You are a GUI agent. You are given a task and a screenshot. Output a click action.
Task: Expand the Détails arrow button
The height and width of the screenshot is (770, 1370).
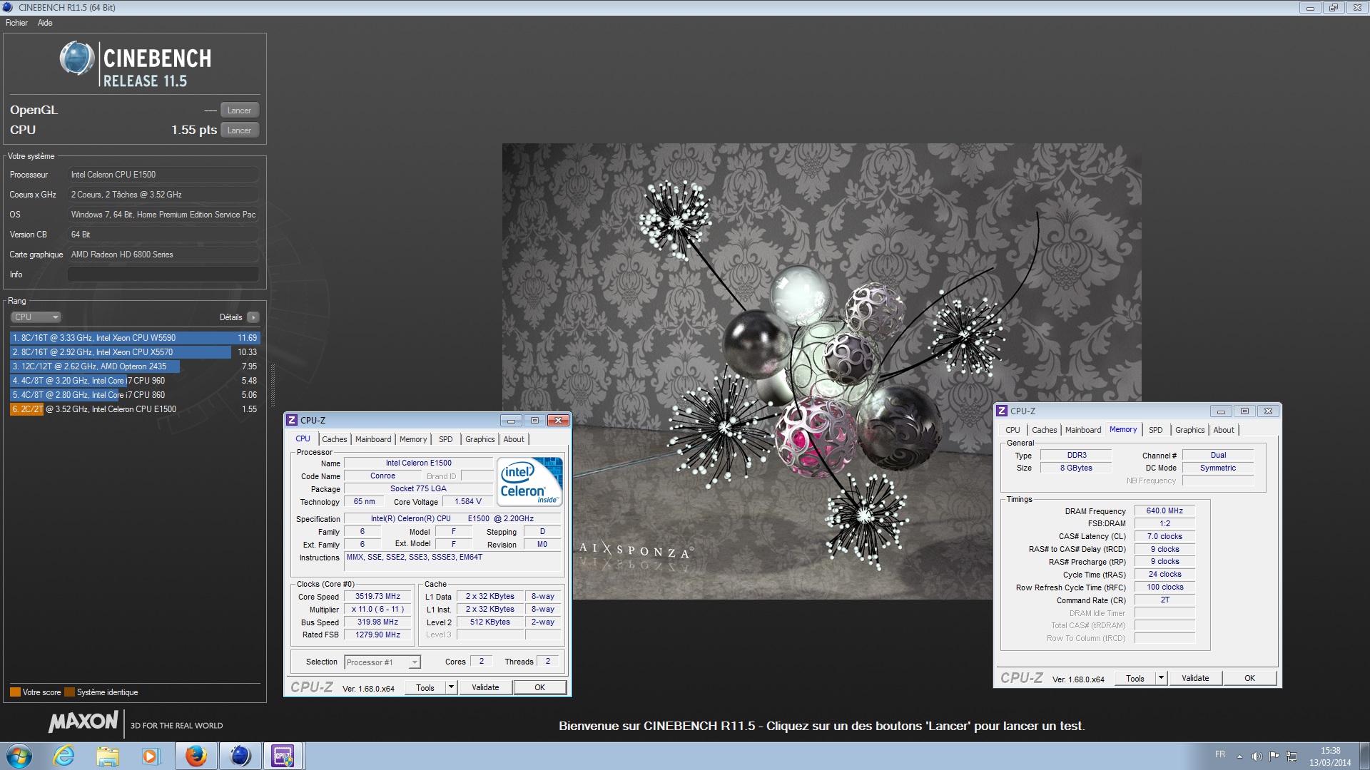tap(253, 317)
